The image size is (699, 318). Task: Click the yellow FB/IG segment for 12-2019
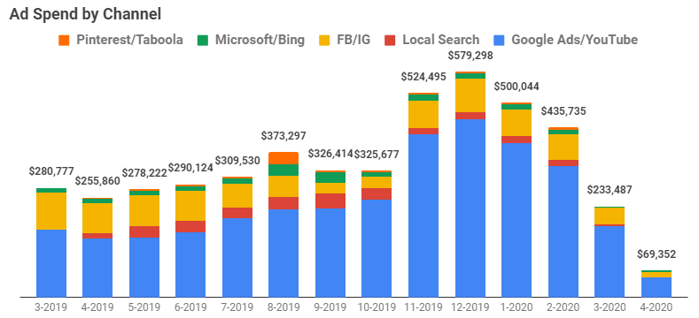pos(470,95)
